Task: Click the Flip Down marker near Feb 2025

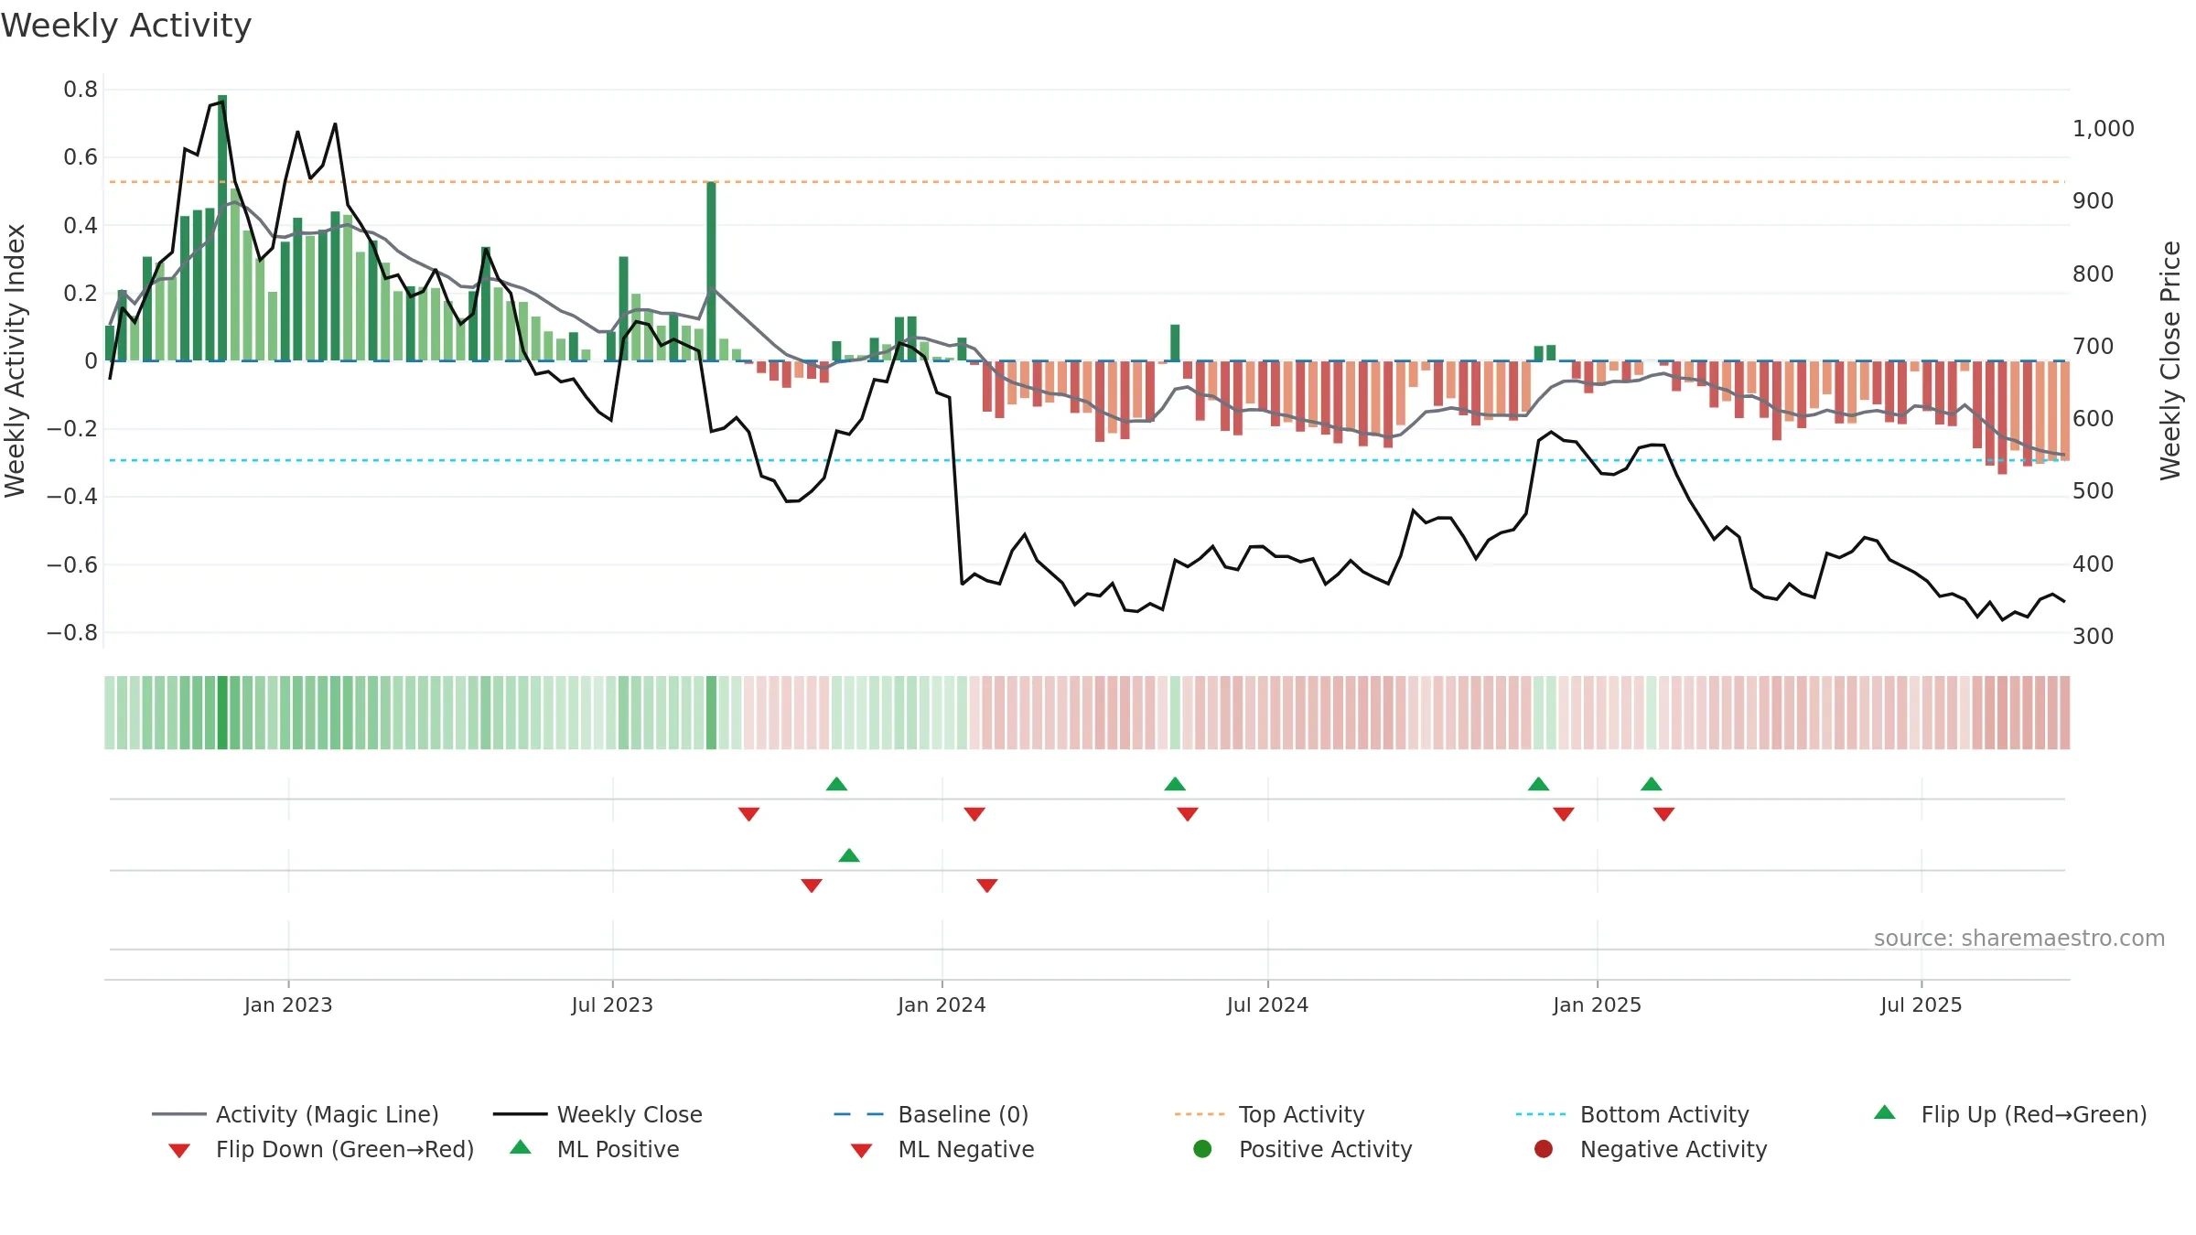Action: pos(1664,814)
